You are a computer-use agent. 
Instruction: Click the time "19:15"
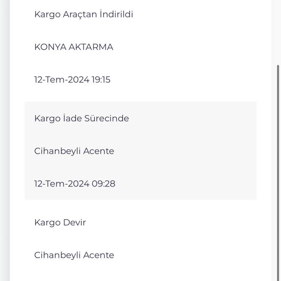[x=101, y=80]
